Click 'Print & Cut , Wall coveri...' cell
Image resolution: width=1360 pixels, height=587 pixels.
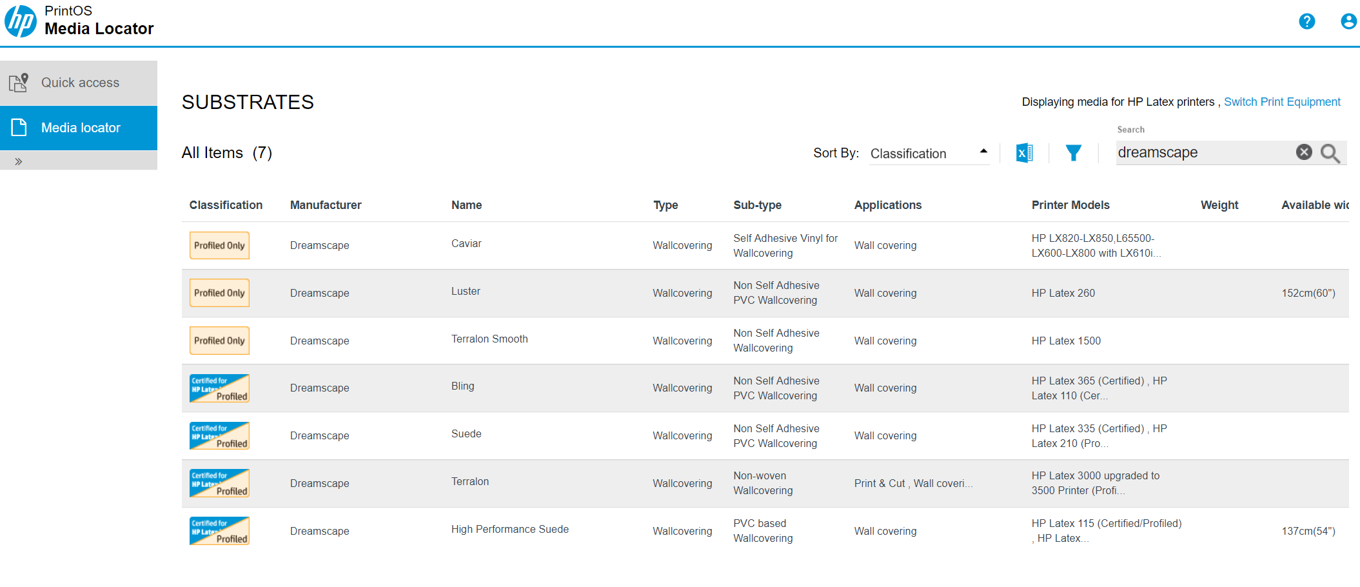point(913,483)
